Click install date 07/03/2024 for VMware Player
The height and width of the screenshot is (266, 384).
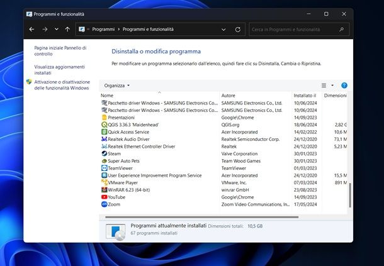[305, 182]
